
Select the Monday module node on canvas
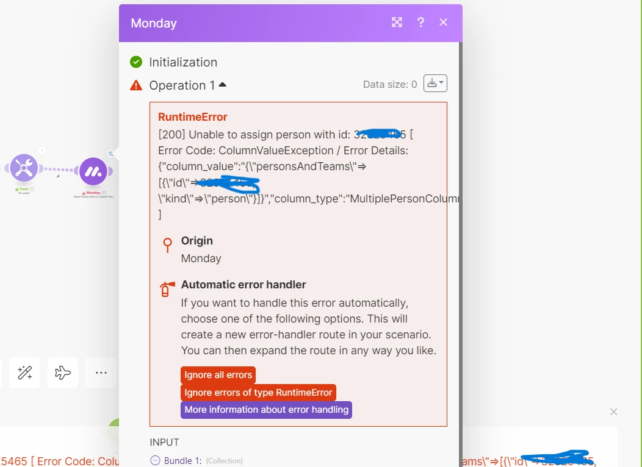(x=93, y=171)
